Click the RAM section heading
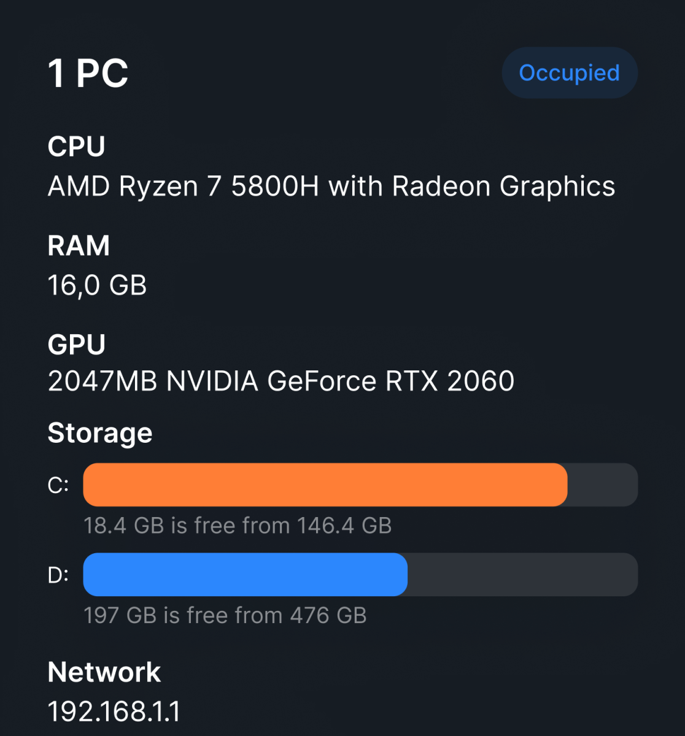This screenshot has width=685, height=736. (x=79, y=246)
